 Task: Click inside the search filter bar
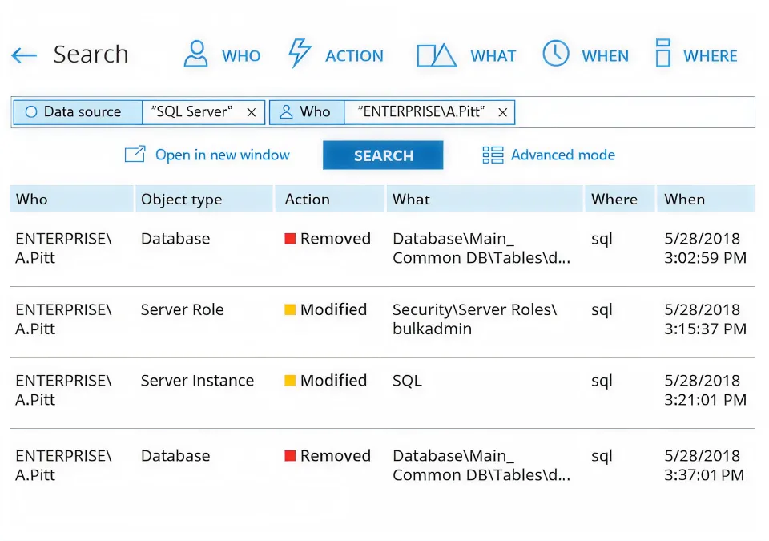(633, 111)
